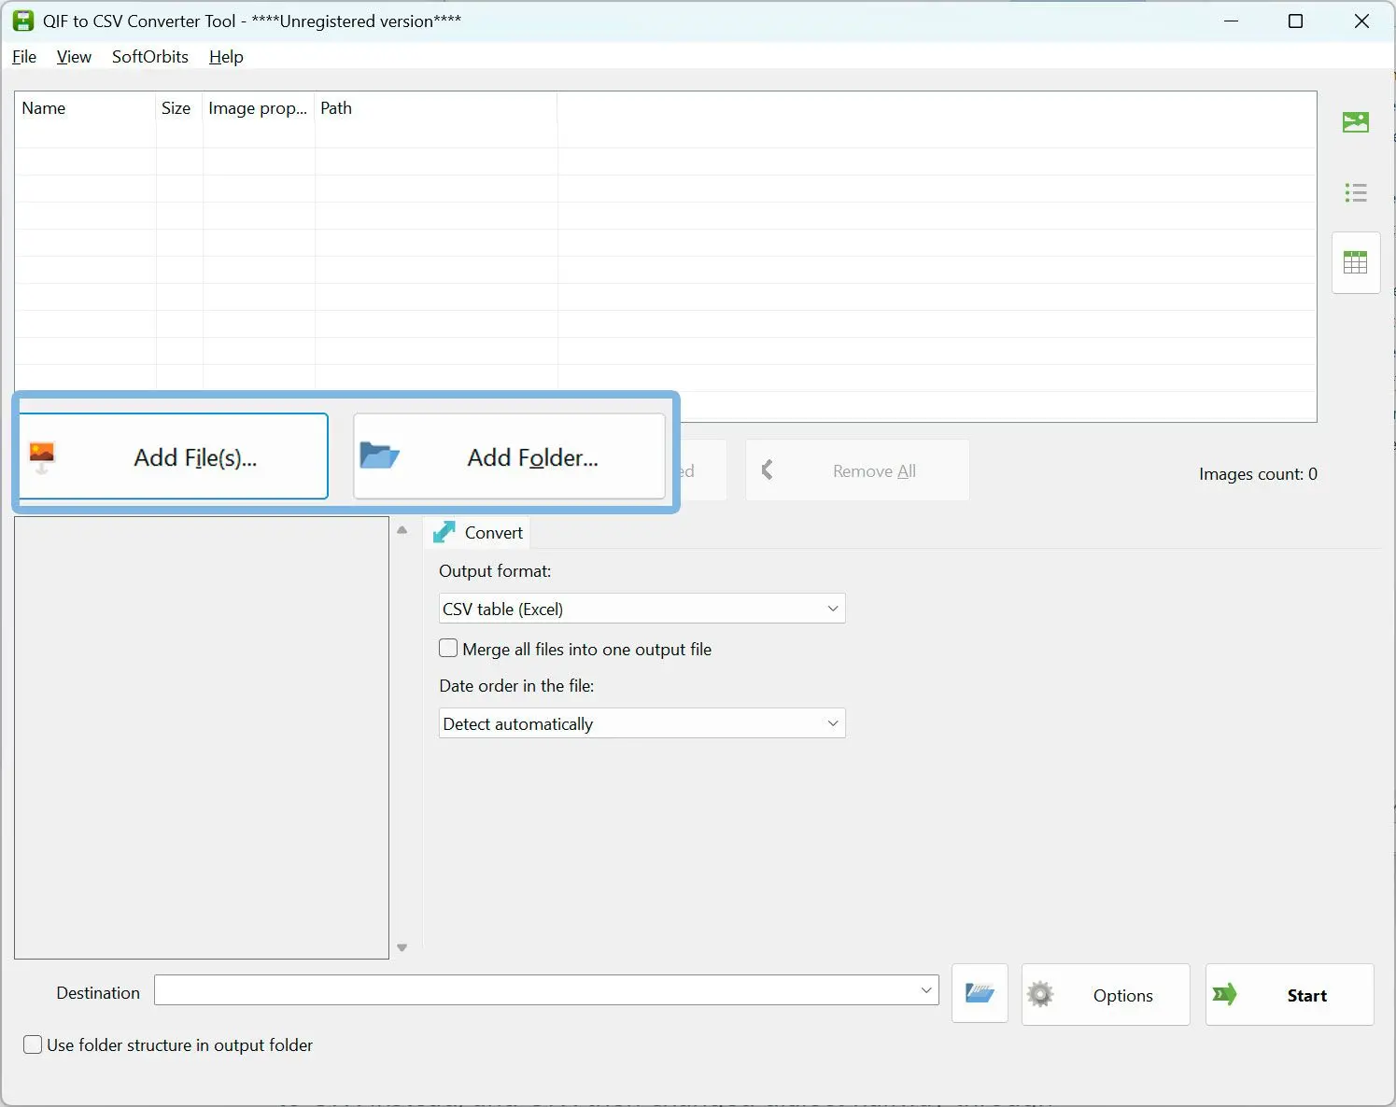Enable Merge all files into one output file
Viewport: 1396px width, 1107px height.
click(x=449, y=649)
